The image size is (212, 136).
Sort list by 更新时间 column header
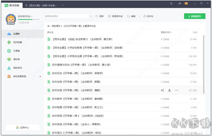(166, 32)
